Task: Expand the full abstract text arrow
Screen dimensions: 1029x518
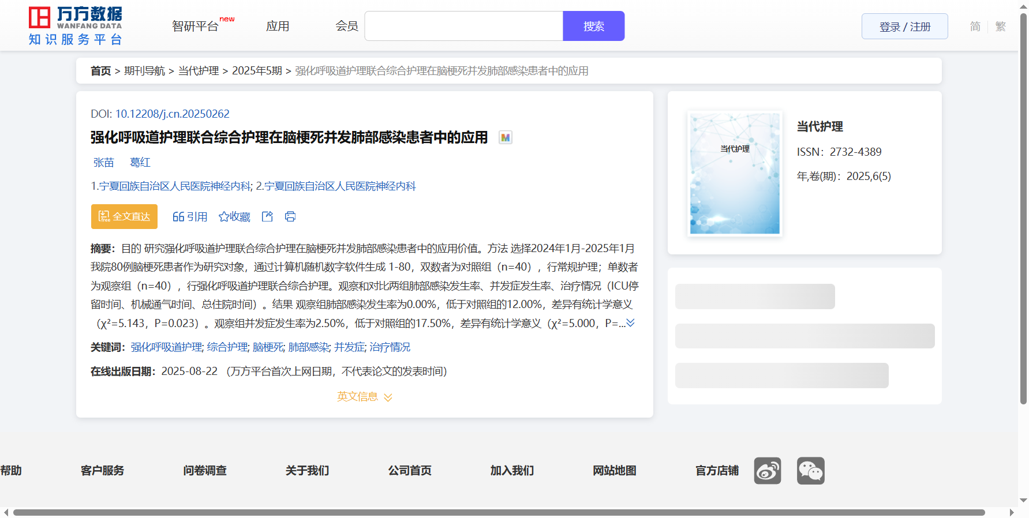Action: [x=631, y=323]
